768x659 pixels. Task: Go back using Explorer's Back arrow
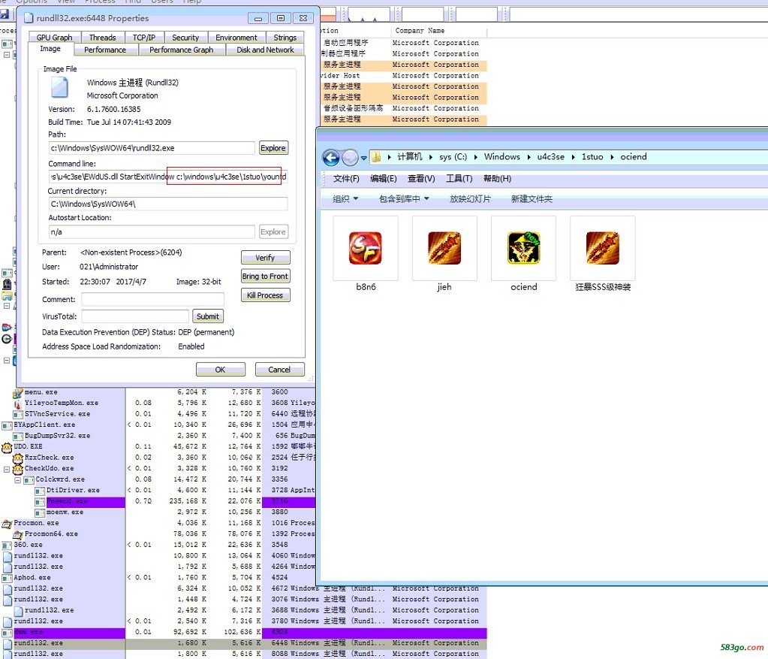[x=331, y=157]
